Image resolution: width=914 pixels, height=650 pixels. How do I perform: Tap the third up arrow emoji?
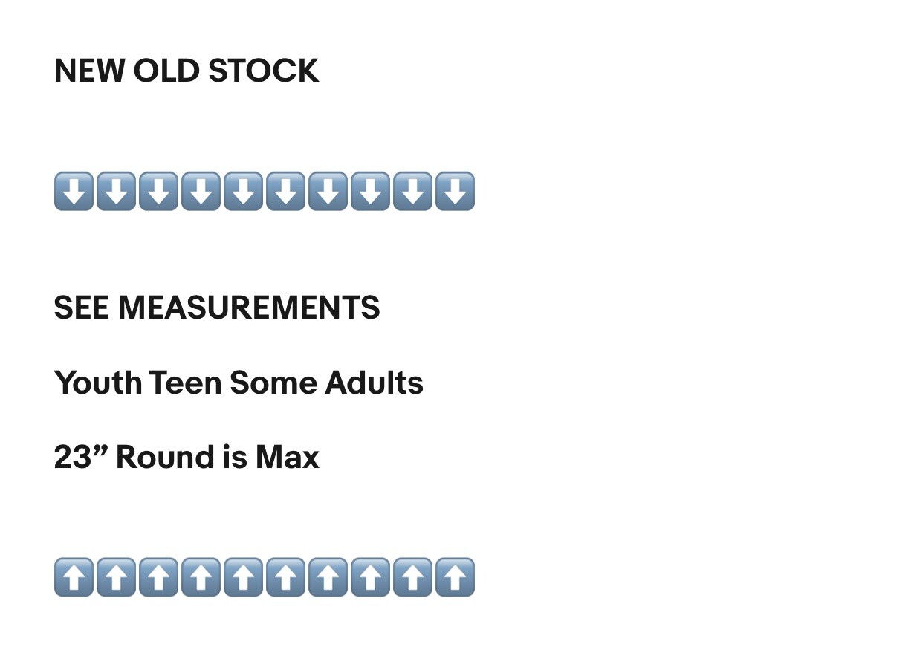[x=158, y=577]
